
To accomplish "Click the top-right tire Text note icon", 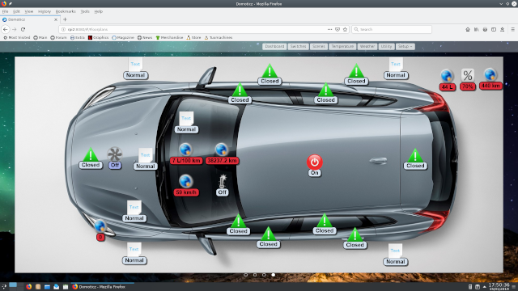I will pyautogui.click(x=396, y=64).
